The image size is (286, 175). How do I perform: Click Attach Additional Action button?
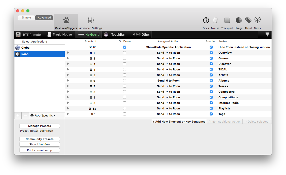coord(225,122)
